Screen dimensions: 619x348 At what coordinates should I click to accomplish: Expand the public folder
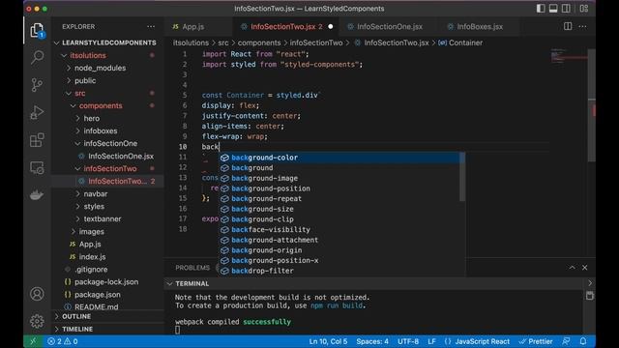pos(85,80)
